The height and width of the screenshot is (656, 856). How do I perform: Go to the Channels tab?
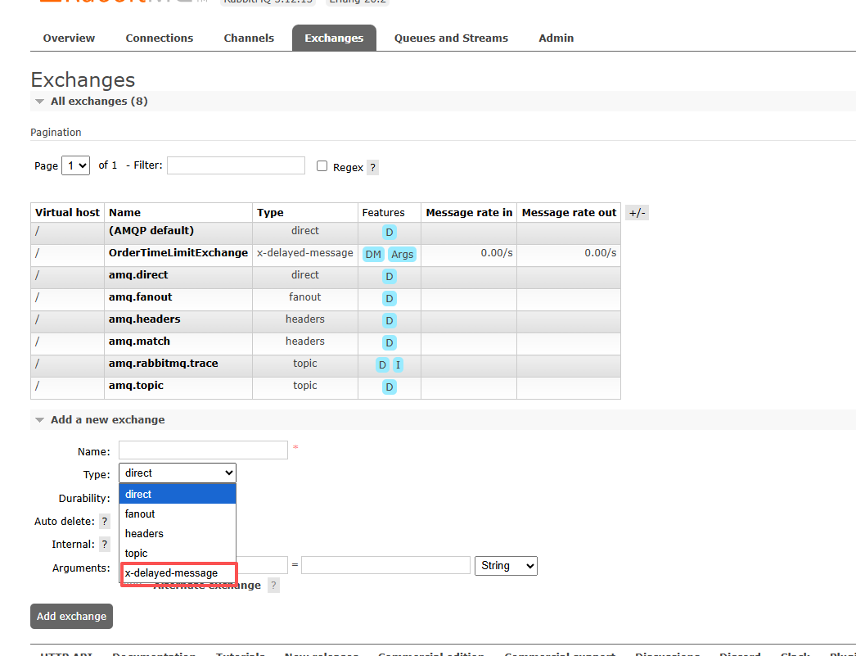coord(249,38)
